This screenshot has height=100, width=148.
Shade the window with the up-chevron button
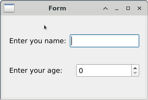[x=105, y=8]
